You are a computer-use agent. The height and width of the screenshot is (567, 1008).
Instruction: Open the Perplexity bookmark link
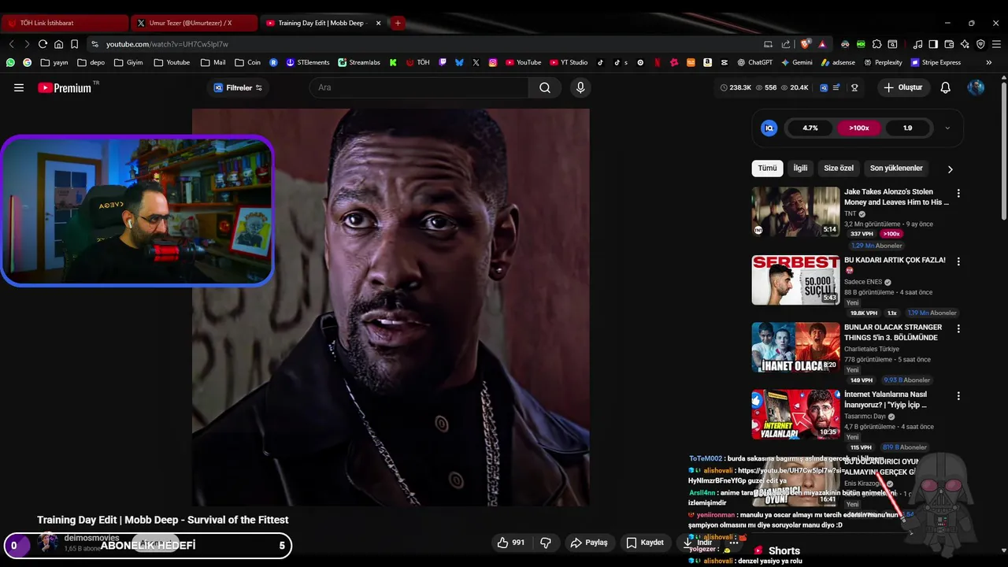click(884, 62)
